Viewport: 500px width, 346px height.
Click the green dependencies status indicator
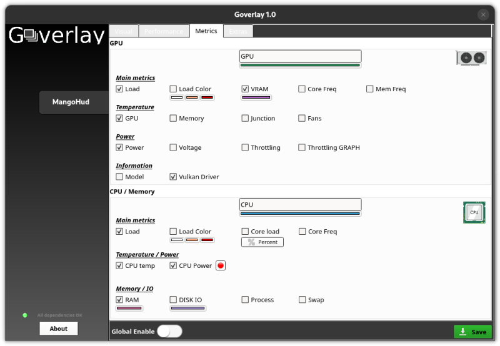(25, 315)
